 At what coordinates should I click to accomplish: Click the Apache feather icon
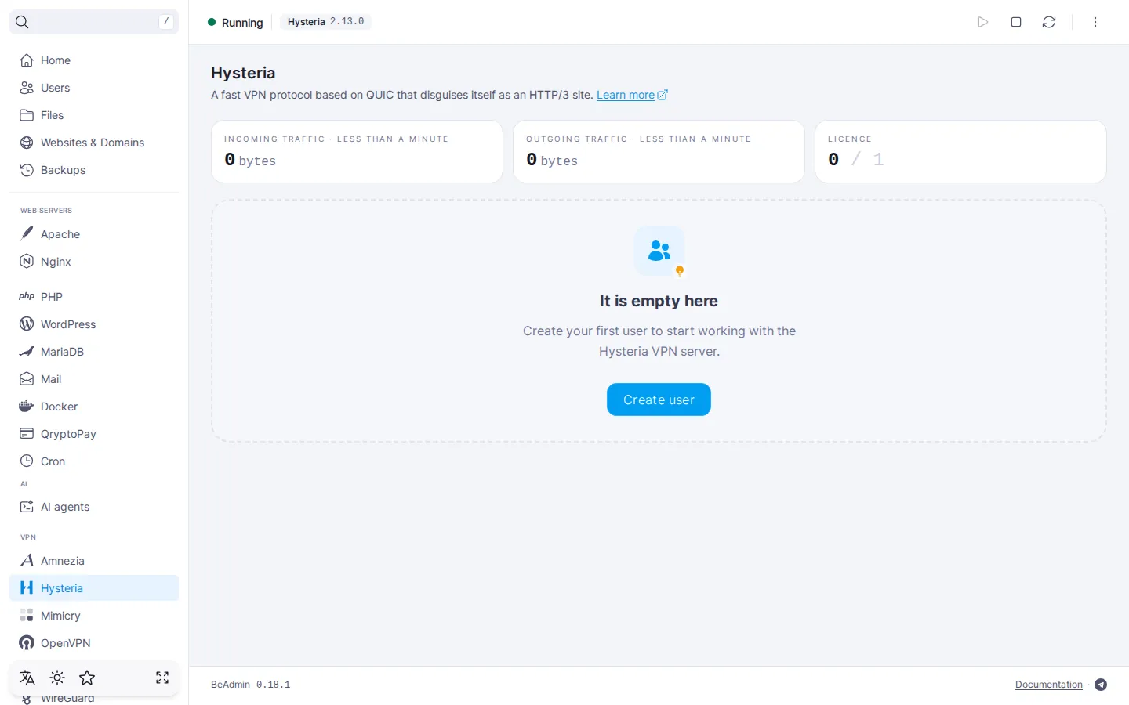click(x=27, y=233)
